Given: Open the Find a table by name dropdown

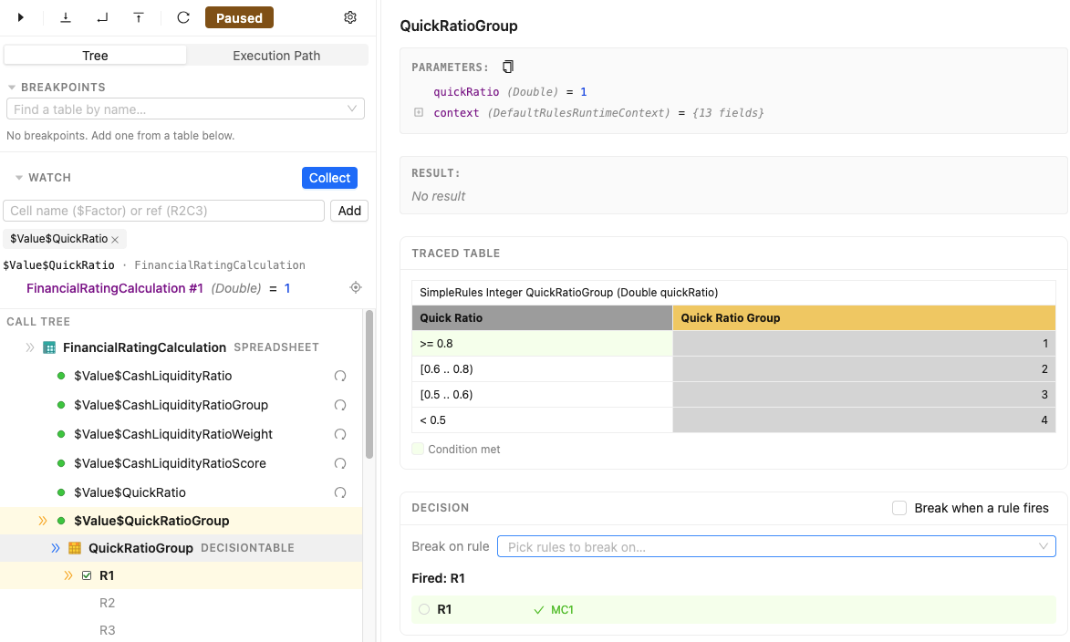Looking at the screenshot, I should 185,109.
